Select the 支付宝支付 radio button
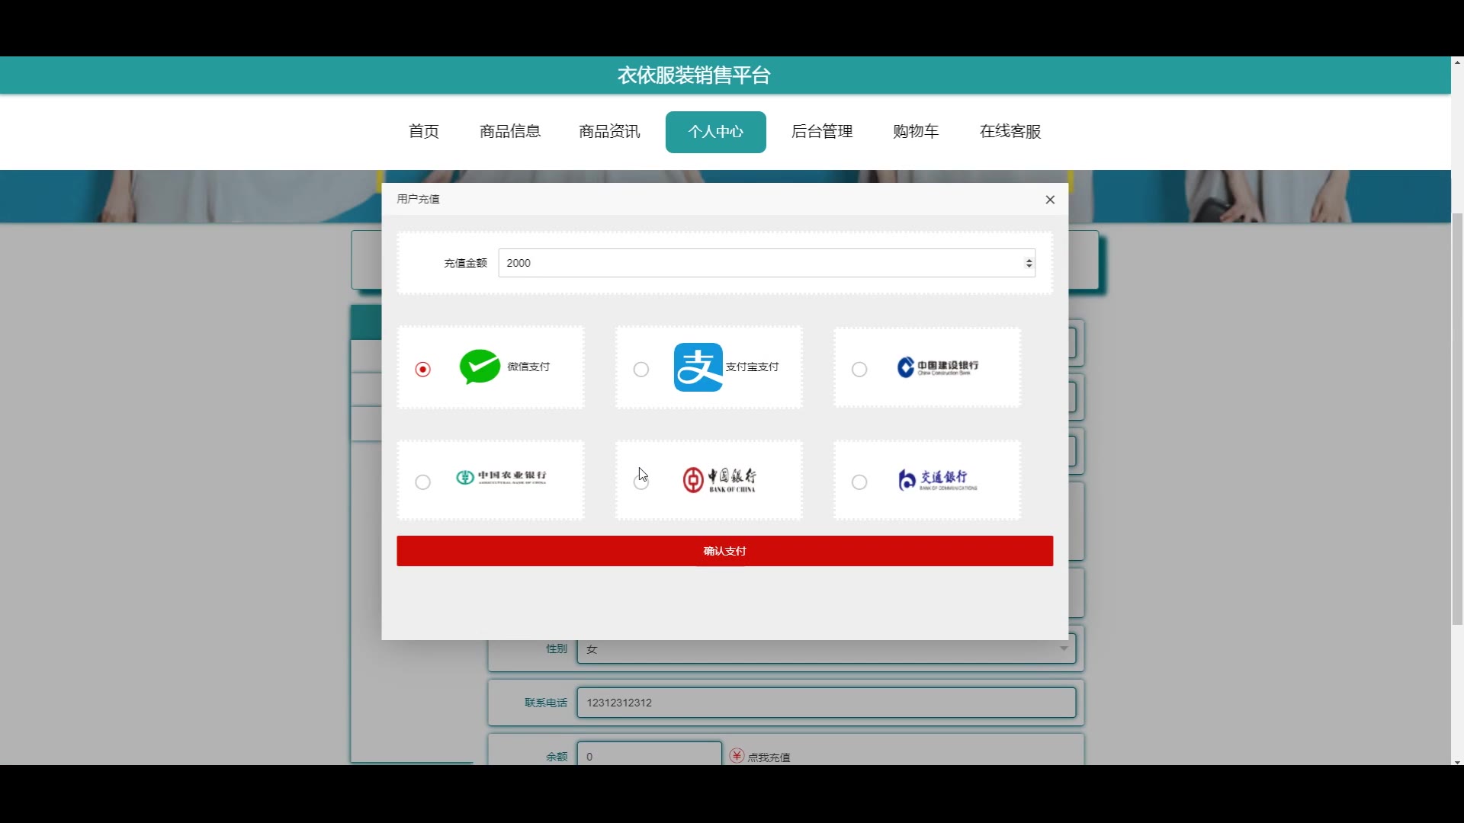Viewport: 1464px width, 823px height. point(641,370)
